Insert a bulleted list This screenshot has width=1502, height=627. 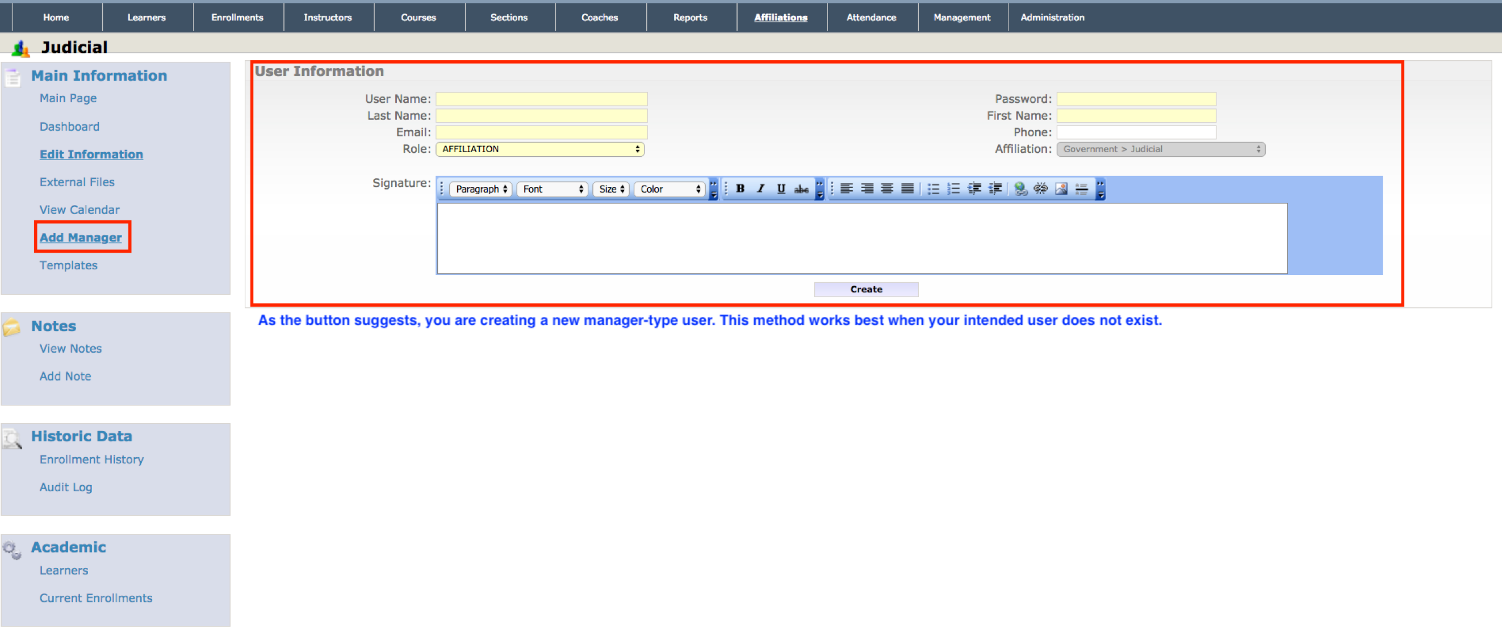click(933, 189)
